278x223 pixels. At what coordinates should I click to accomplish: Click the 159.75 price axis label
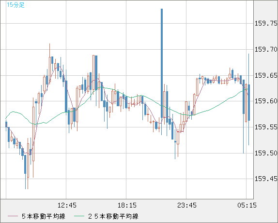click(266, 23)
